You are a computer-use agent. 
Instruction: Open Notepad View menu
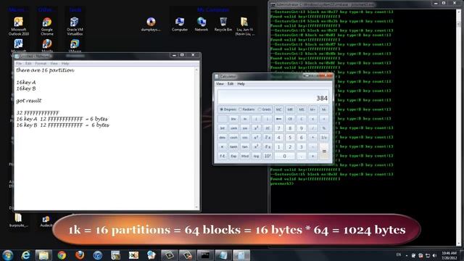coord(54,64)
